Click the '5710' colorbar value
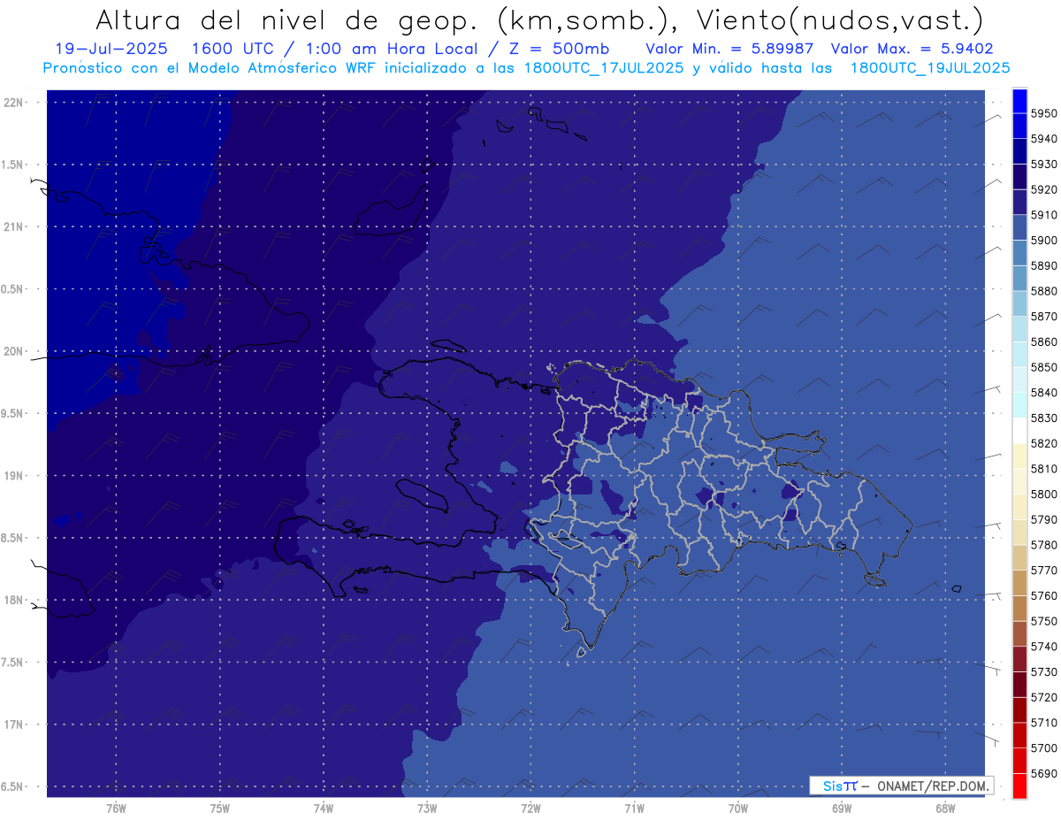The width and height of the screenshot is (1061, 820). [x=1044, y=723]
